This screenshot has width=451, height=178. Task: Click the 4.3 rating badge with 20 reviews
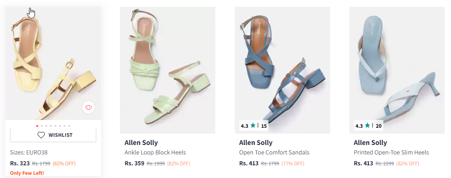(x=368, y=125)
